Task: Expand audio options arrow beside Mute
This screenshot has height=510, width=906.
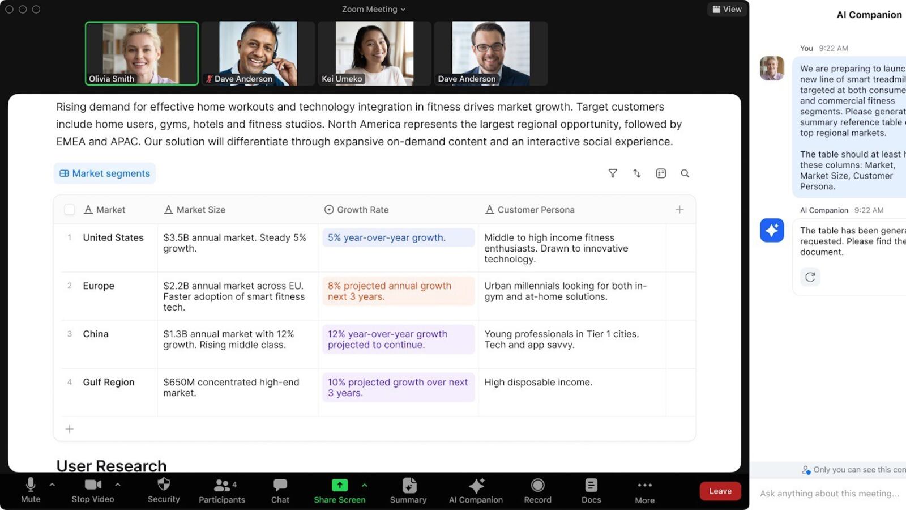Action: click(x=52, y=484)
